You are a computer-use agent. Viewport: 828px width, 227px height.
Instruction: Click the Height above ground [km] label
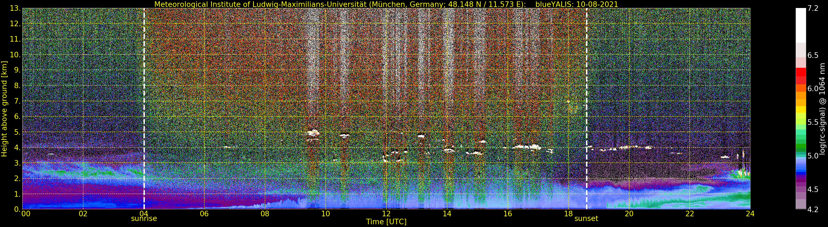pyautogui.click(x=4, y=109)
